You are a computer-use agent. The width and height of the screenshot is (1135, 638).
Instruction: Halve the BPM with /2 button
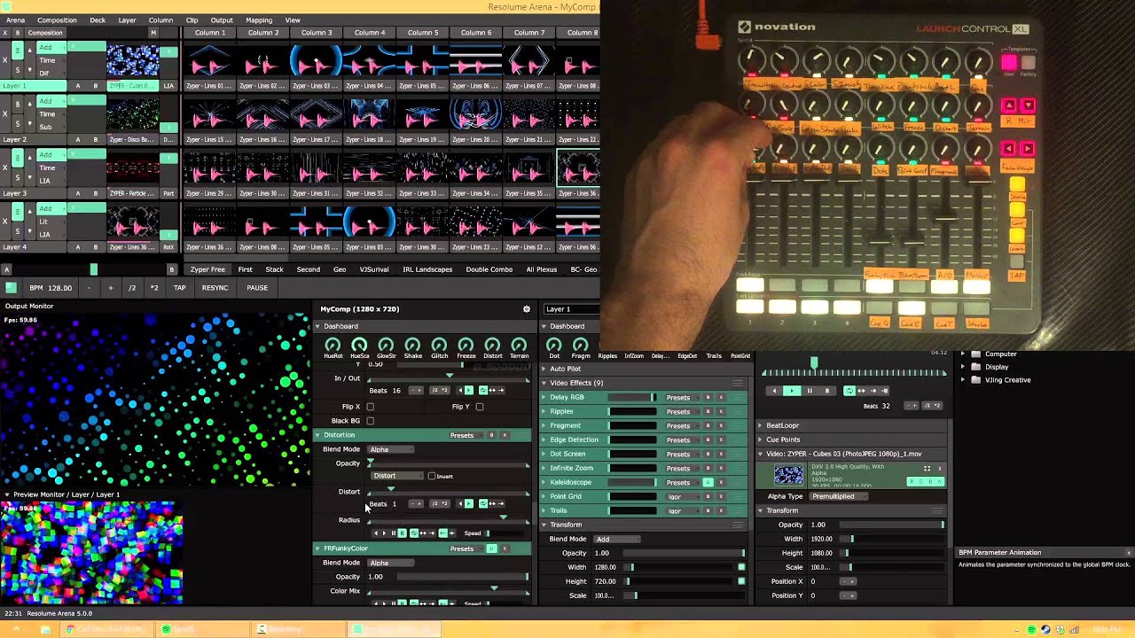[x=132, y=288]
